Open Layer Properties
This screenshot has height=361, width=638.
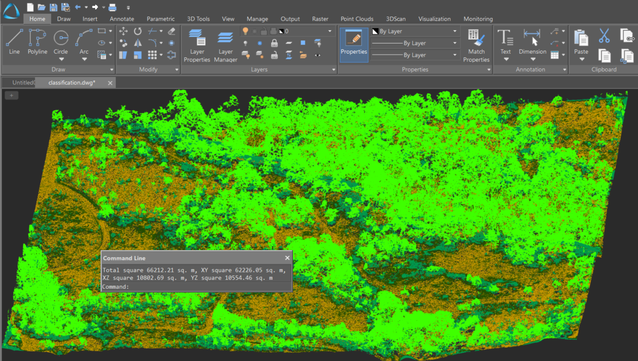click(197, 45)
